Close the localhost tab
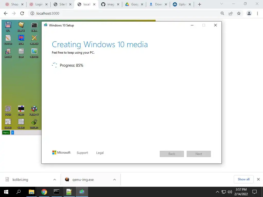Screen dimensions: 263x197 (x=94, y=4)
